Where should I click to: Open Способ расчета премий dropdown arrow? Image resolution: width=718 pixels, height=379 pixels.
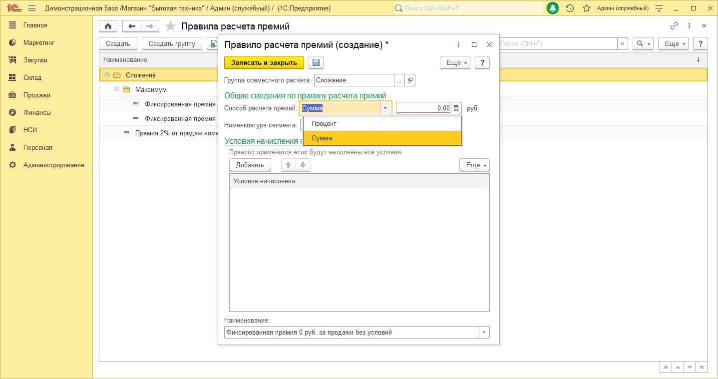click(385, 108)
